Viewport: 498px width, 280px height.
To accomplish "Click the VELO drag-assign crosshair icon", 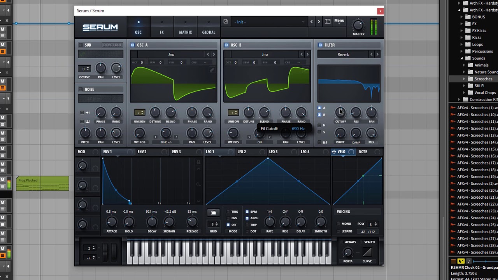I will (x=334, y=152).
